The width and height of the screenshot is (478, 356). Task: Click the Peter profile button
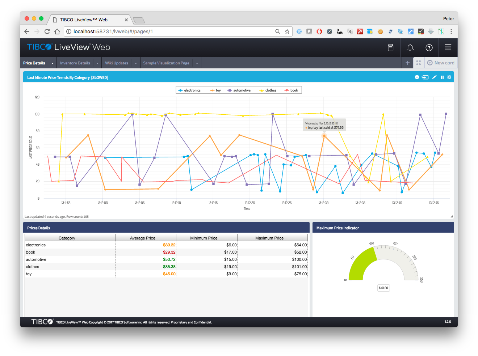[448, 19]
